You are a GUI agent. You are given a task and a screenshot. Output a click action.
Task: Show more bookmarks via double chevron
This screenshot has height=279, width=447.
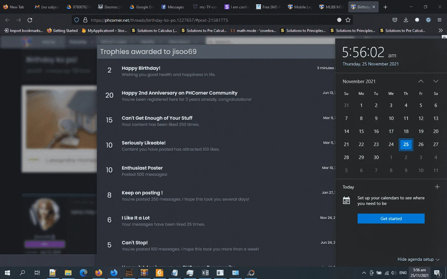tap(440, 30)
